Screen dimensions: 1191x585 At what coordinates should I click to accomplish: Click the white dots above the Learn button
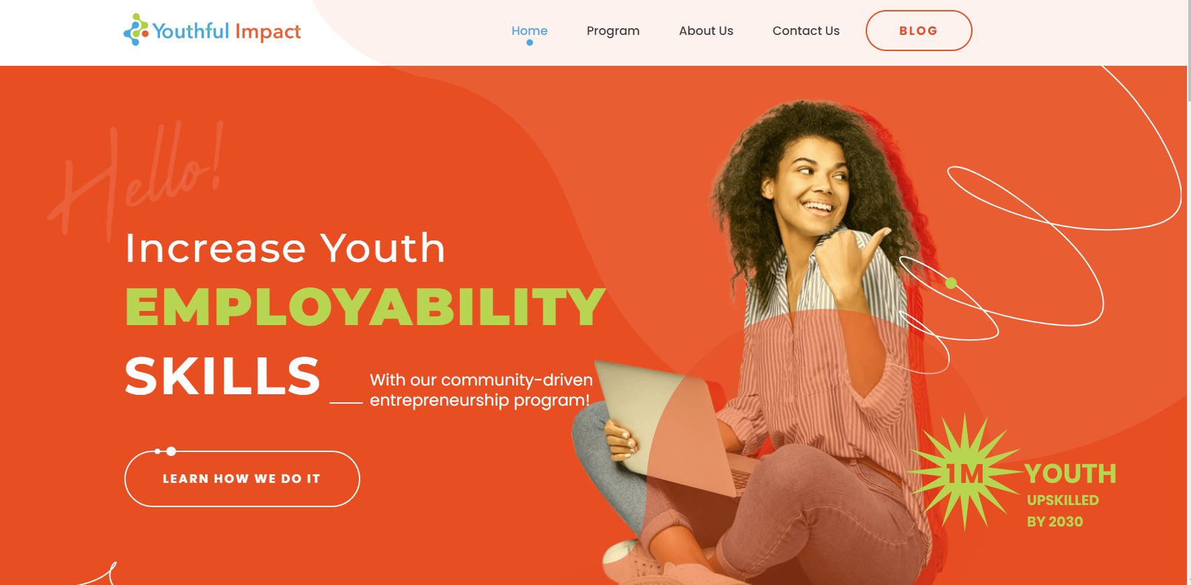(165, 451)
